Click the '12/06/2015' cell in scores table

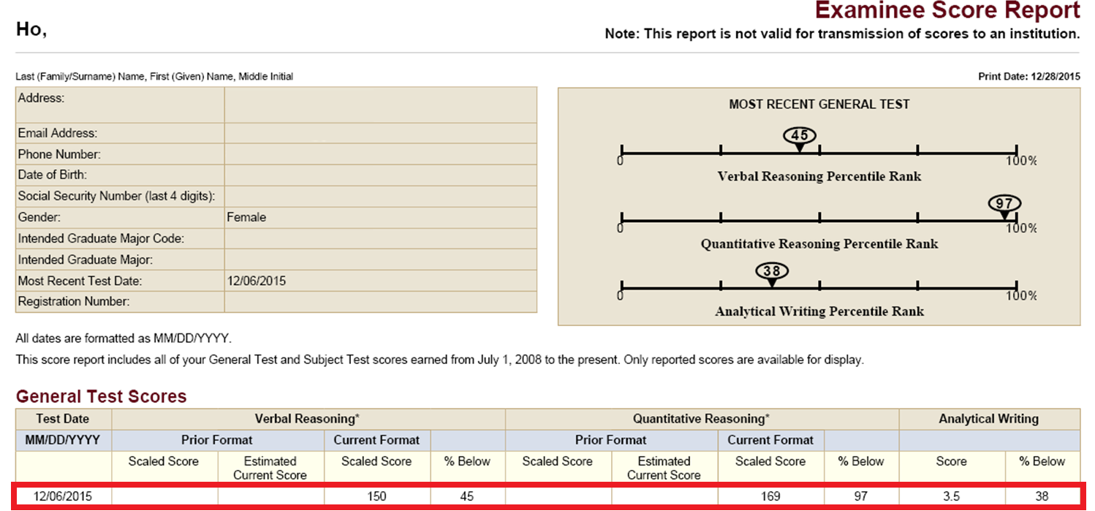click(63, 496)
